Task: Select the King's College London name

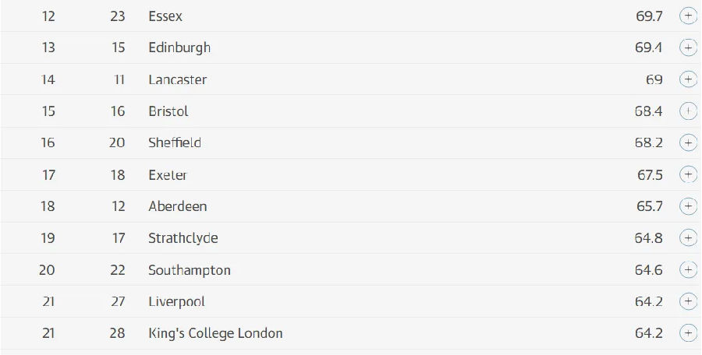Action: click(x=215, y=333)
